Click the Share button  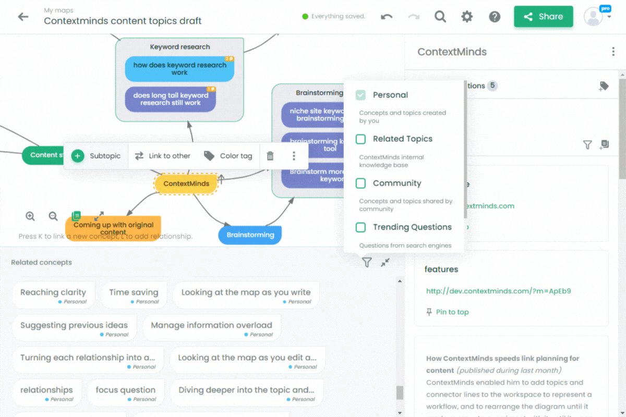click(x=543, y=16)
